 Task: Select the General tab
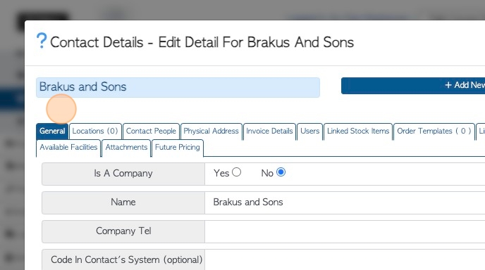[52, 131]
